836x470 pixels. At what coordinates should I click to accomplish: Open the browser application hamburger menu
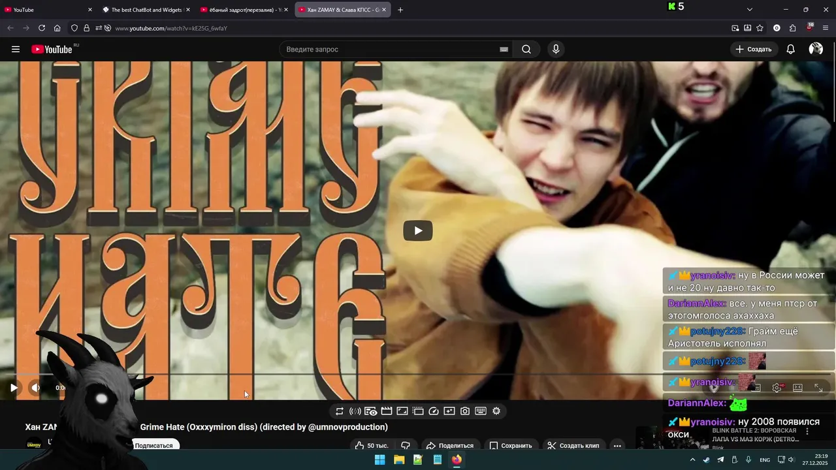[x=826, y=28]
